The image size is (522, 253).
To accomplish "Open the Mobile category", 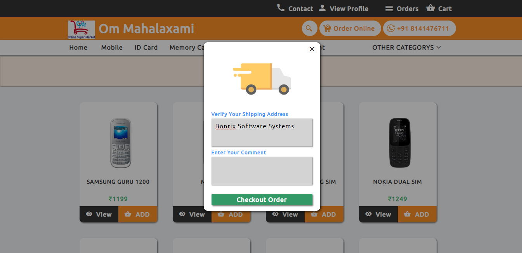I will click(x=112, y=48).
